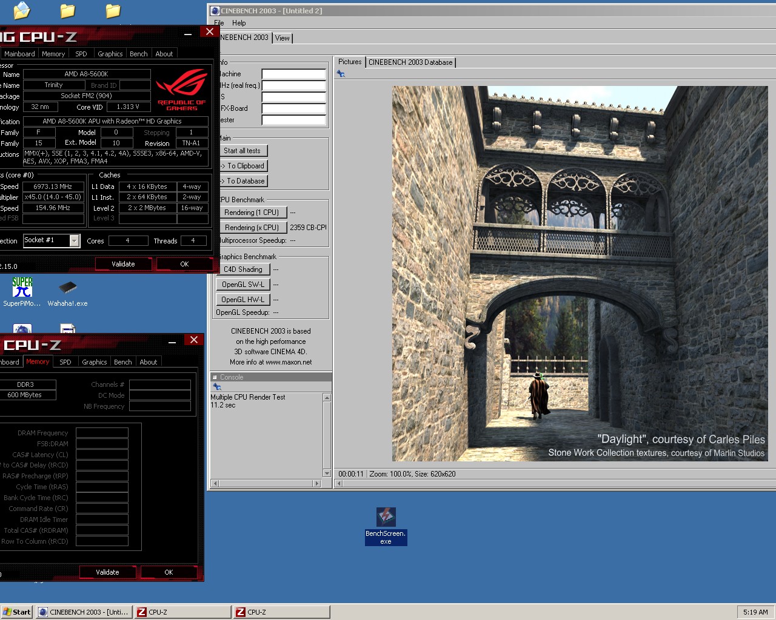Open the middle folder icon on the desktop
Viewport: 776px width, 620px height.
(68, 10)
